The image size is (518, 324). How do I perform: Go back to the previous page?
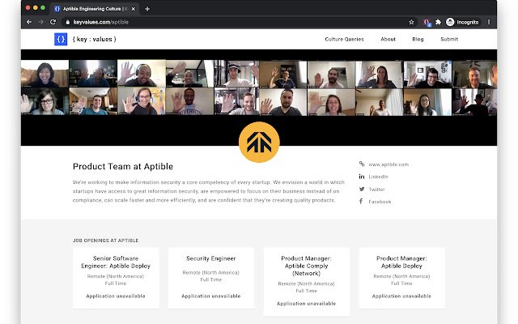(x=29, y=22)
